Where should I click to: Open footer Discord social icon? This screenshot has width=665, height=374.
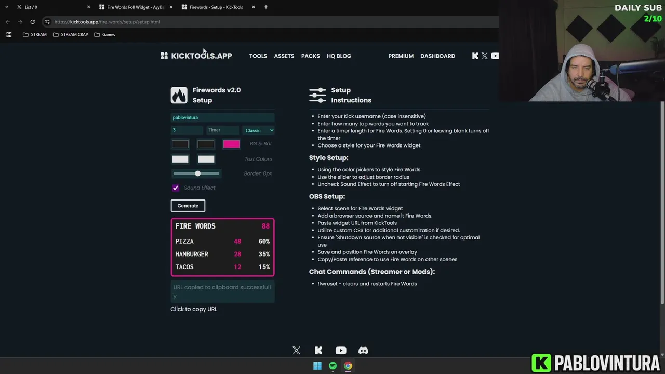[x=363, y=351]
